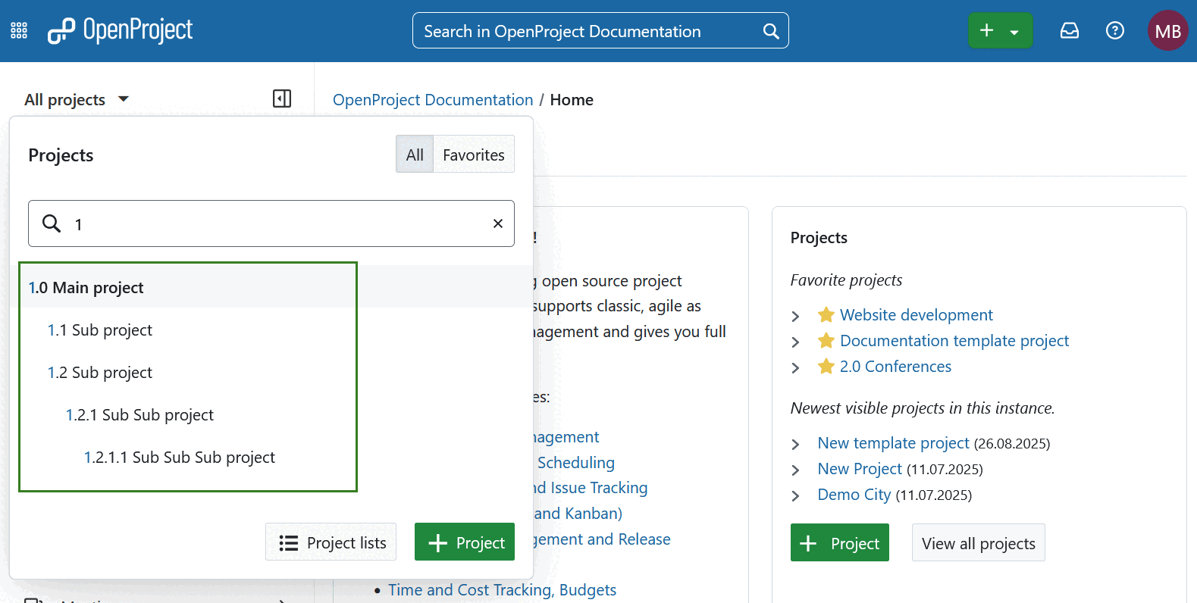Open the OpenProject Documentation breadcrumb link
Image resolution: width=1197 pixels, height=603 pixels.
[x=433, y=100]
